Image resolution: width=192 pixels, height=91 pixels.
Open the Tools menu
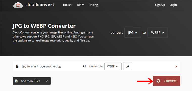[x=67, y=5]
